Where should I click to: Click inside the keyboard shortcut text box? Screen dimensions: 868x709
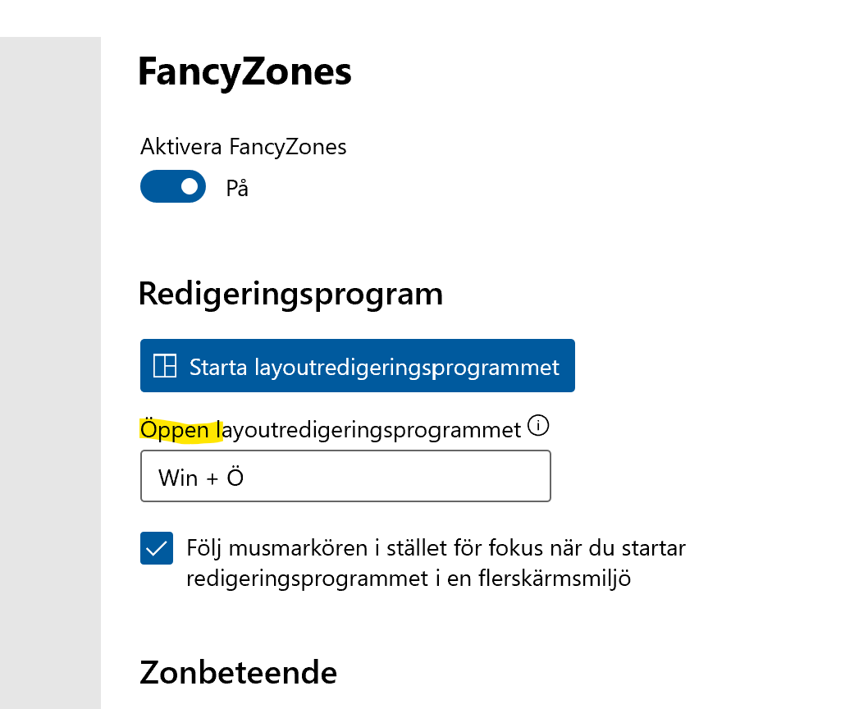[345, 476]
